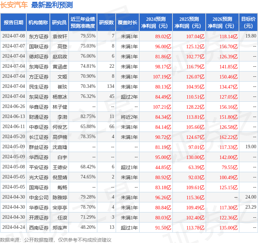Select the 群益证券 institution cell
Viewport: 258px width, 243px height.
point(39,147)
